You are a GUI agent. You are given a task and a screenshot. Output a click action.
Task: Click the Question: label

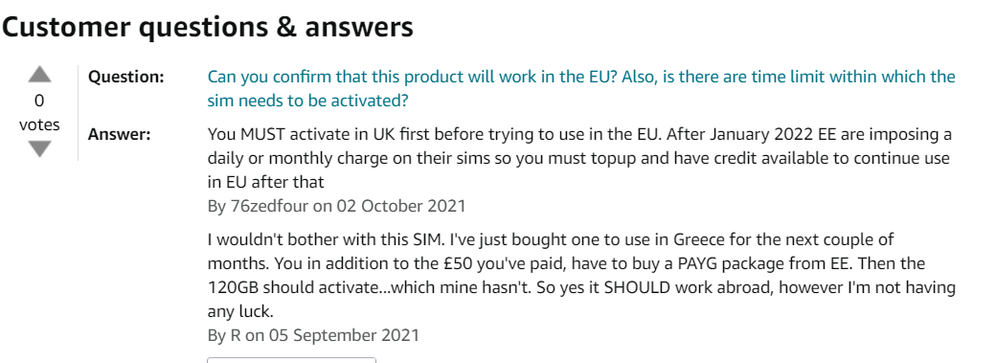click(x=125, y=78)
